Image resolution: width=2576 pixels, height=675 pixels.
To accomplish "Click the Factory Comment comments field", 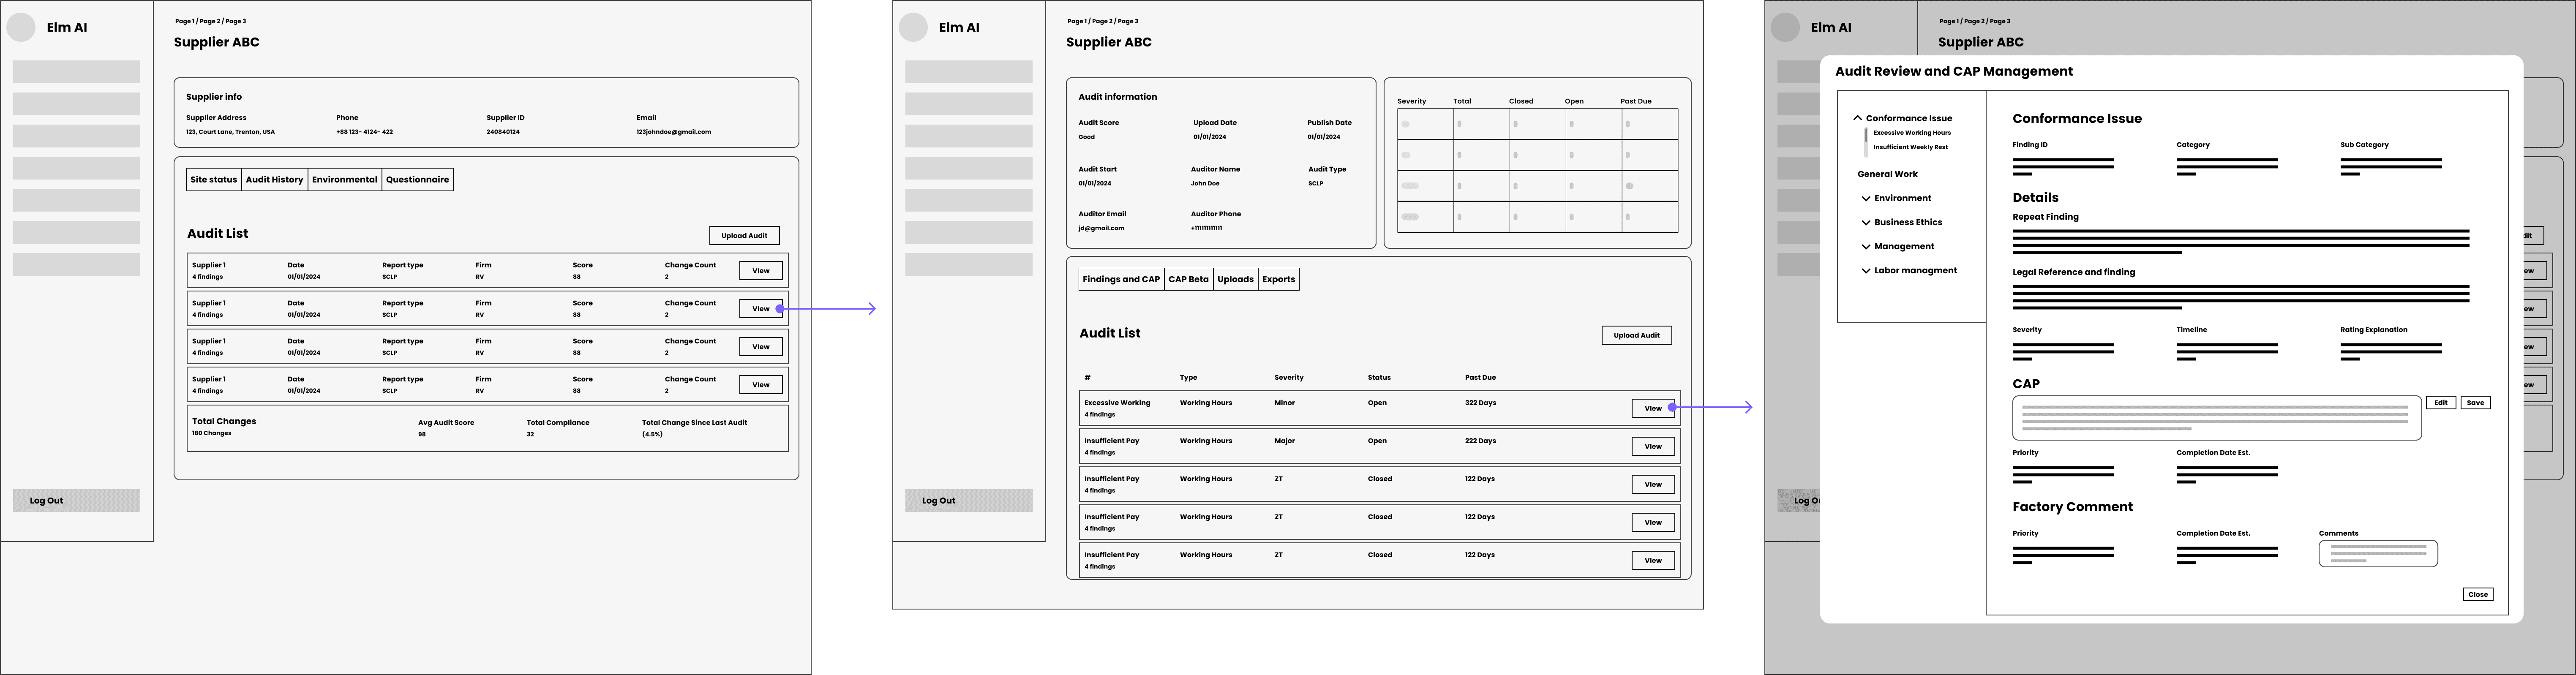I will click(x=2377, y=553).
